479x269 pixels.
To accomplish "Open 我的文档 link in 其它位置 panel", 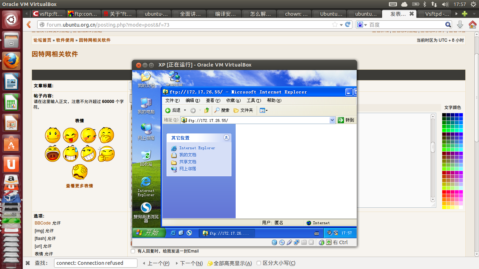I will click(188, 155).
